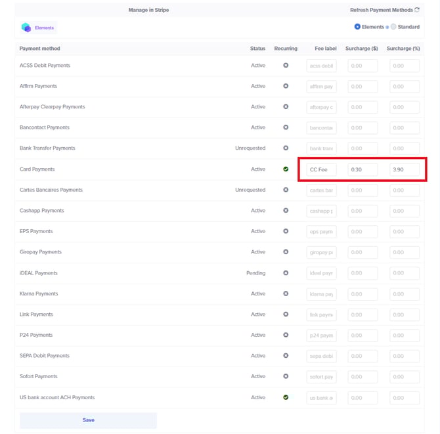The height and width of the screenshot is (434, 440).
Task: Select the Elements radio option
Action: click(x=357, y=27)
